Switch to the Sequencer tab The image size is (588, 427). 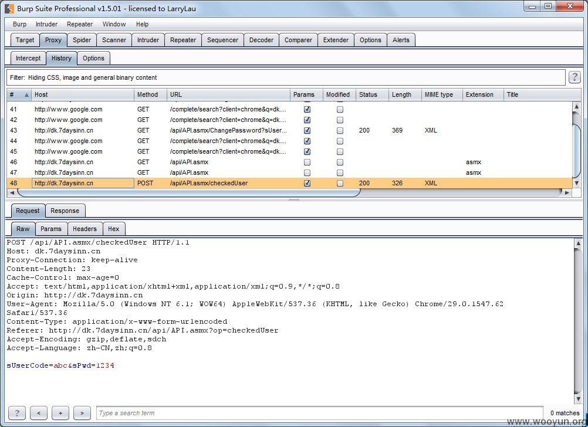click(223, 40)
